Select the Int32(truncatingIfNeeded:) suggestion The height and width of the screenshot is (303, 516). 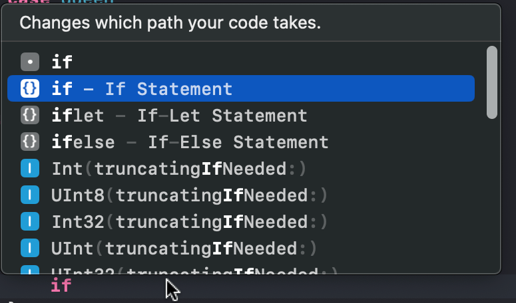[x=189, y=222]
